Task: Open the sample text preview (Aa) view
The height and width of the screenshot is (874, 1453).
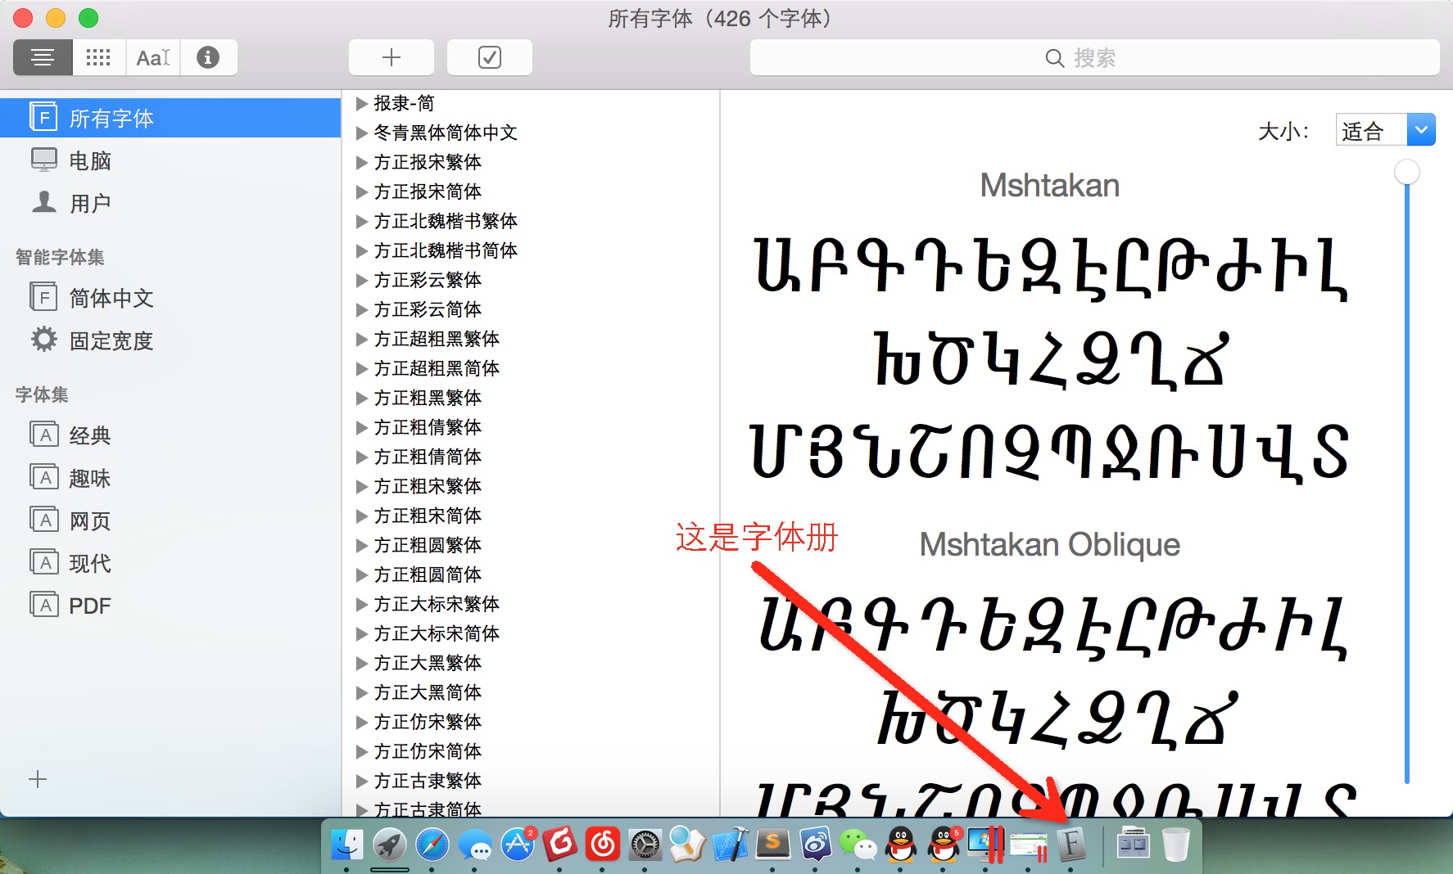Action: point(152,57)
